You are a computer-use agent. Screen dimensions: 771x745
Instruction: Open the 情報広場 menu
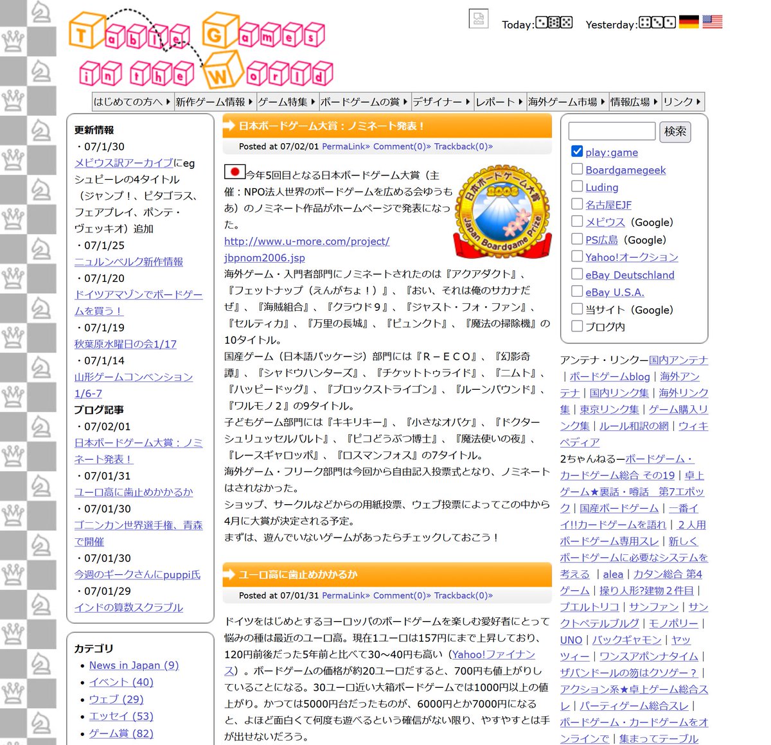pyautogui.click(x=635, y=101)
